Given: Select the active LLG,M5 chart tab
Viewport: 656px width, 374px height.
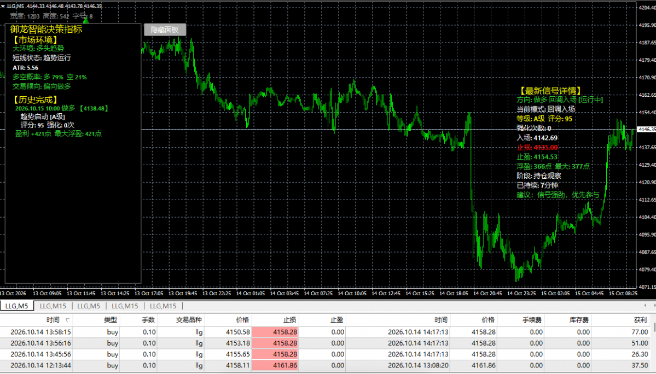Looking at the screenshot, I should 17,306.
